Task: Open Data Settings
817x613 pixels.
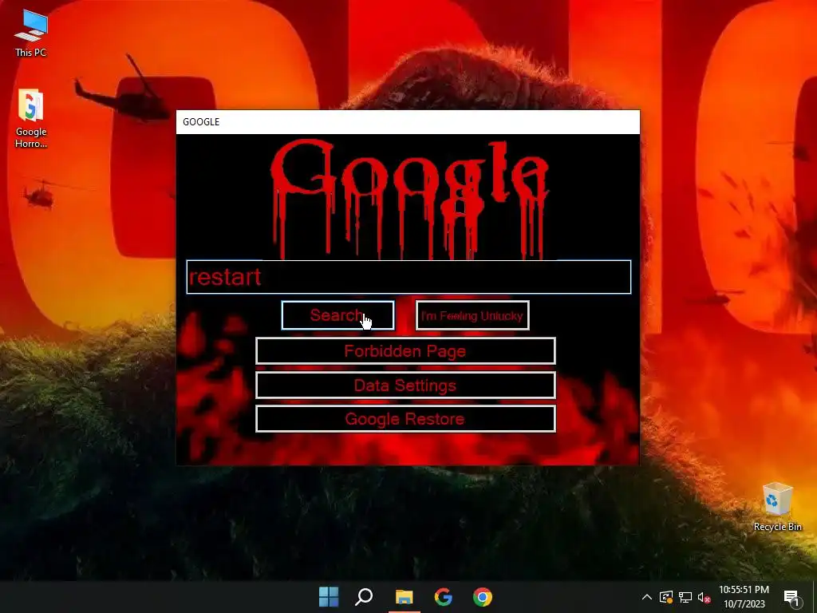Action: pyautogui.click(x=405, y=386)
